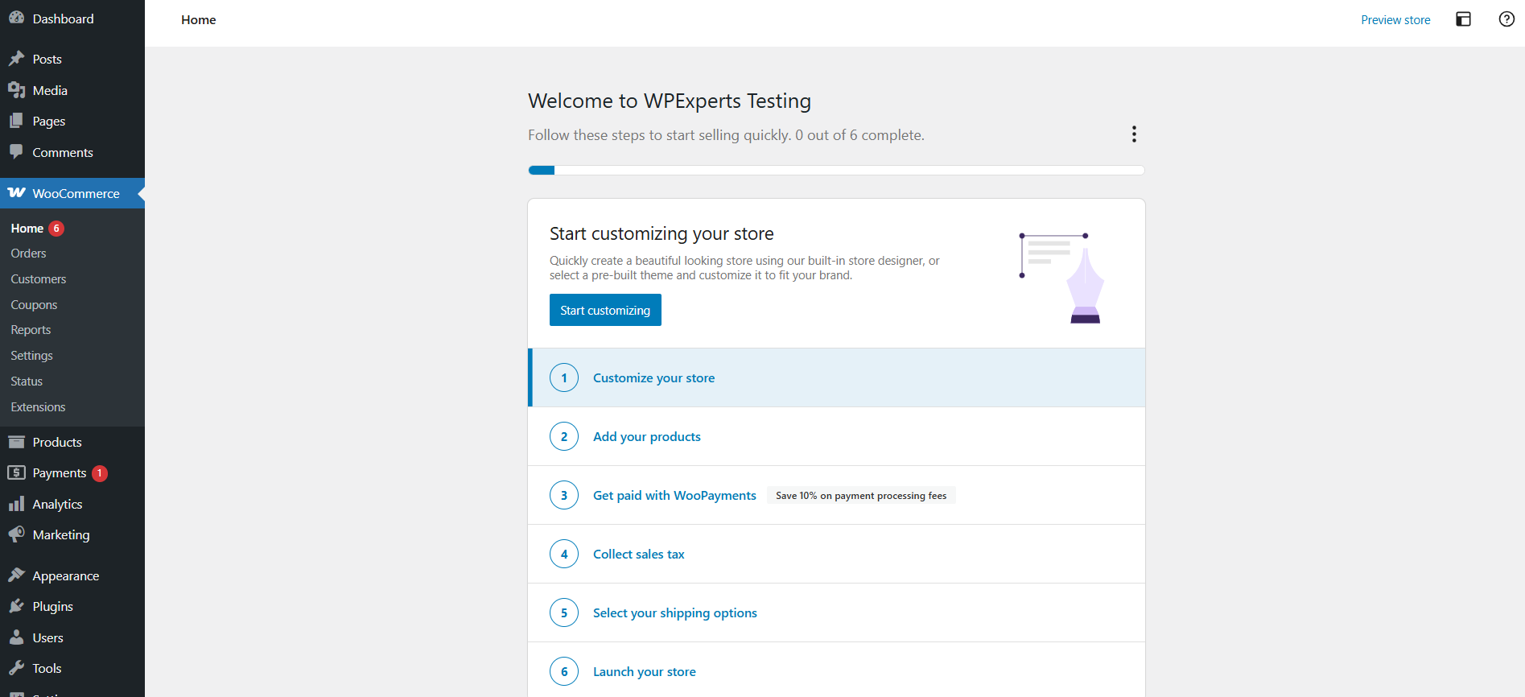Click the Tools wrench icon

coord(16,668)
